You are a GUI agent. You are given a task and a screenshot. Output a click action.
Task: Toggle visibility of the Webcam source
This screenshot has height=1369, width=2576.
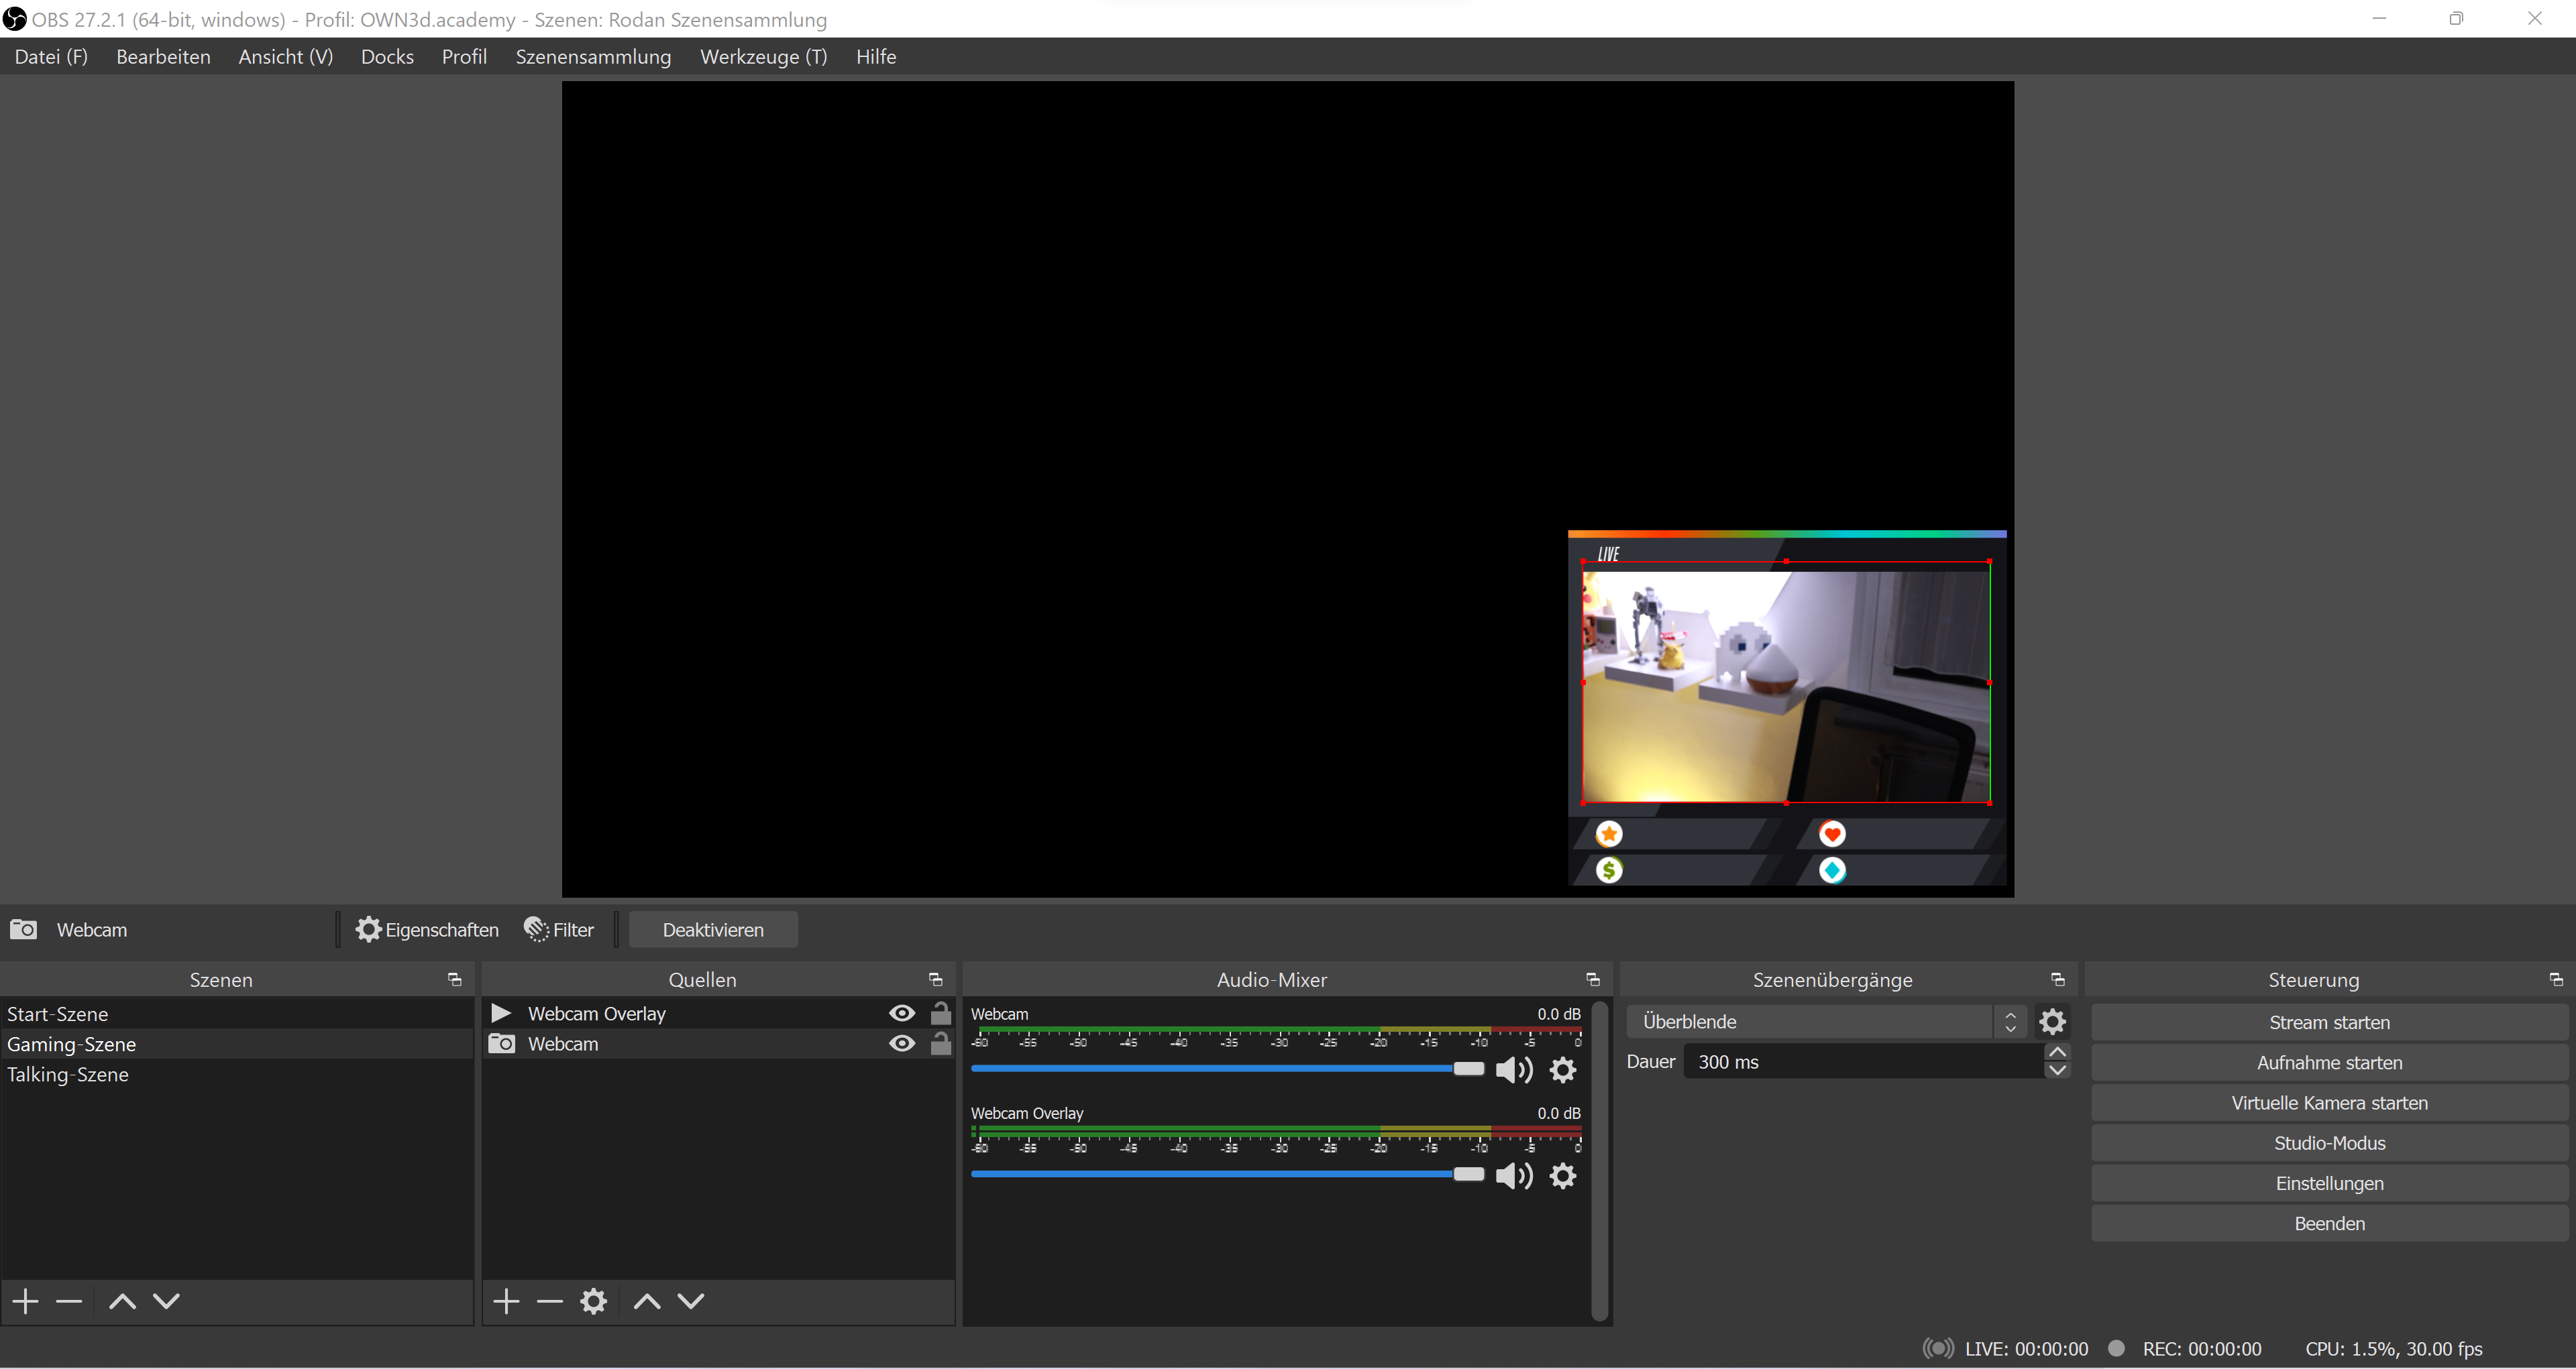point(902,1043)
